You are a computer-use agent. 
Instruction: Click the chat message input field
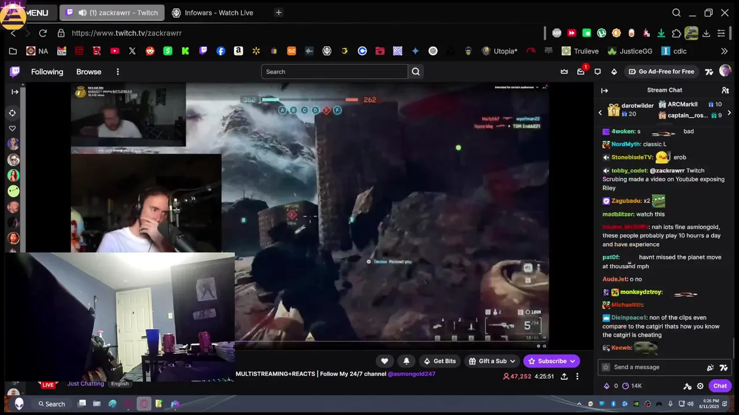665,367
